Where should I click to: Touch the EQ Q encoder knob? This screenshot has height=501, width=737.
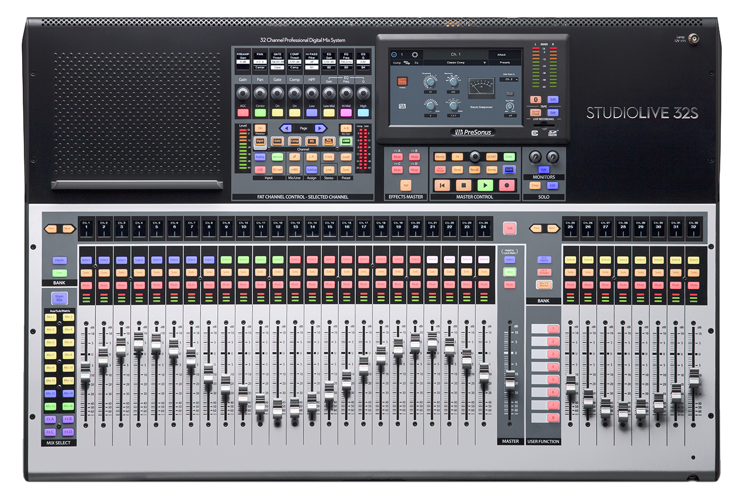pyautogui.click(x=363, y=93)
